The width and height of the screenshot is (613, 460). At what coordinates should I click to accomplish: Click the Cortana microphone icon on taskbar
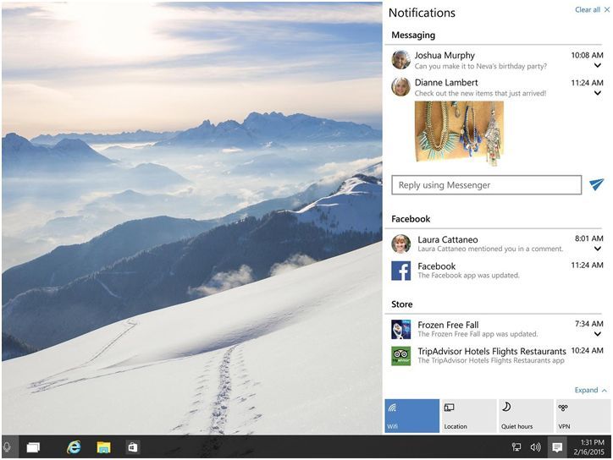[x=7, y=447]
